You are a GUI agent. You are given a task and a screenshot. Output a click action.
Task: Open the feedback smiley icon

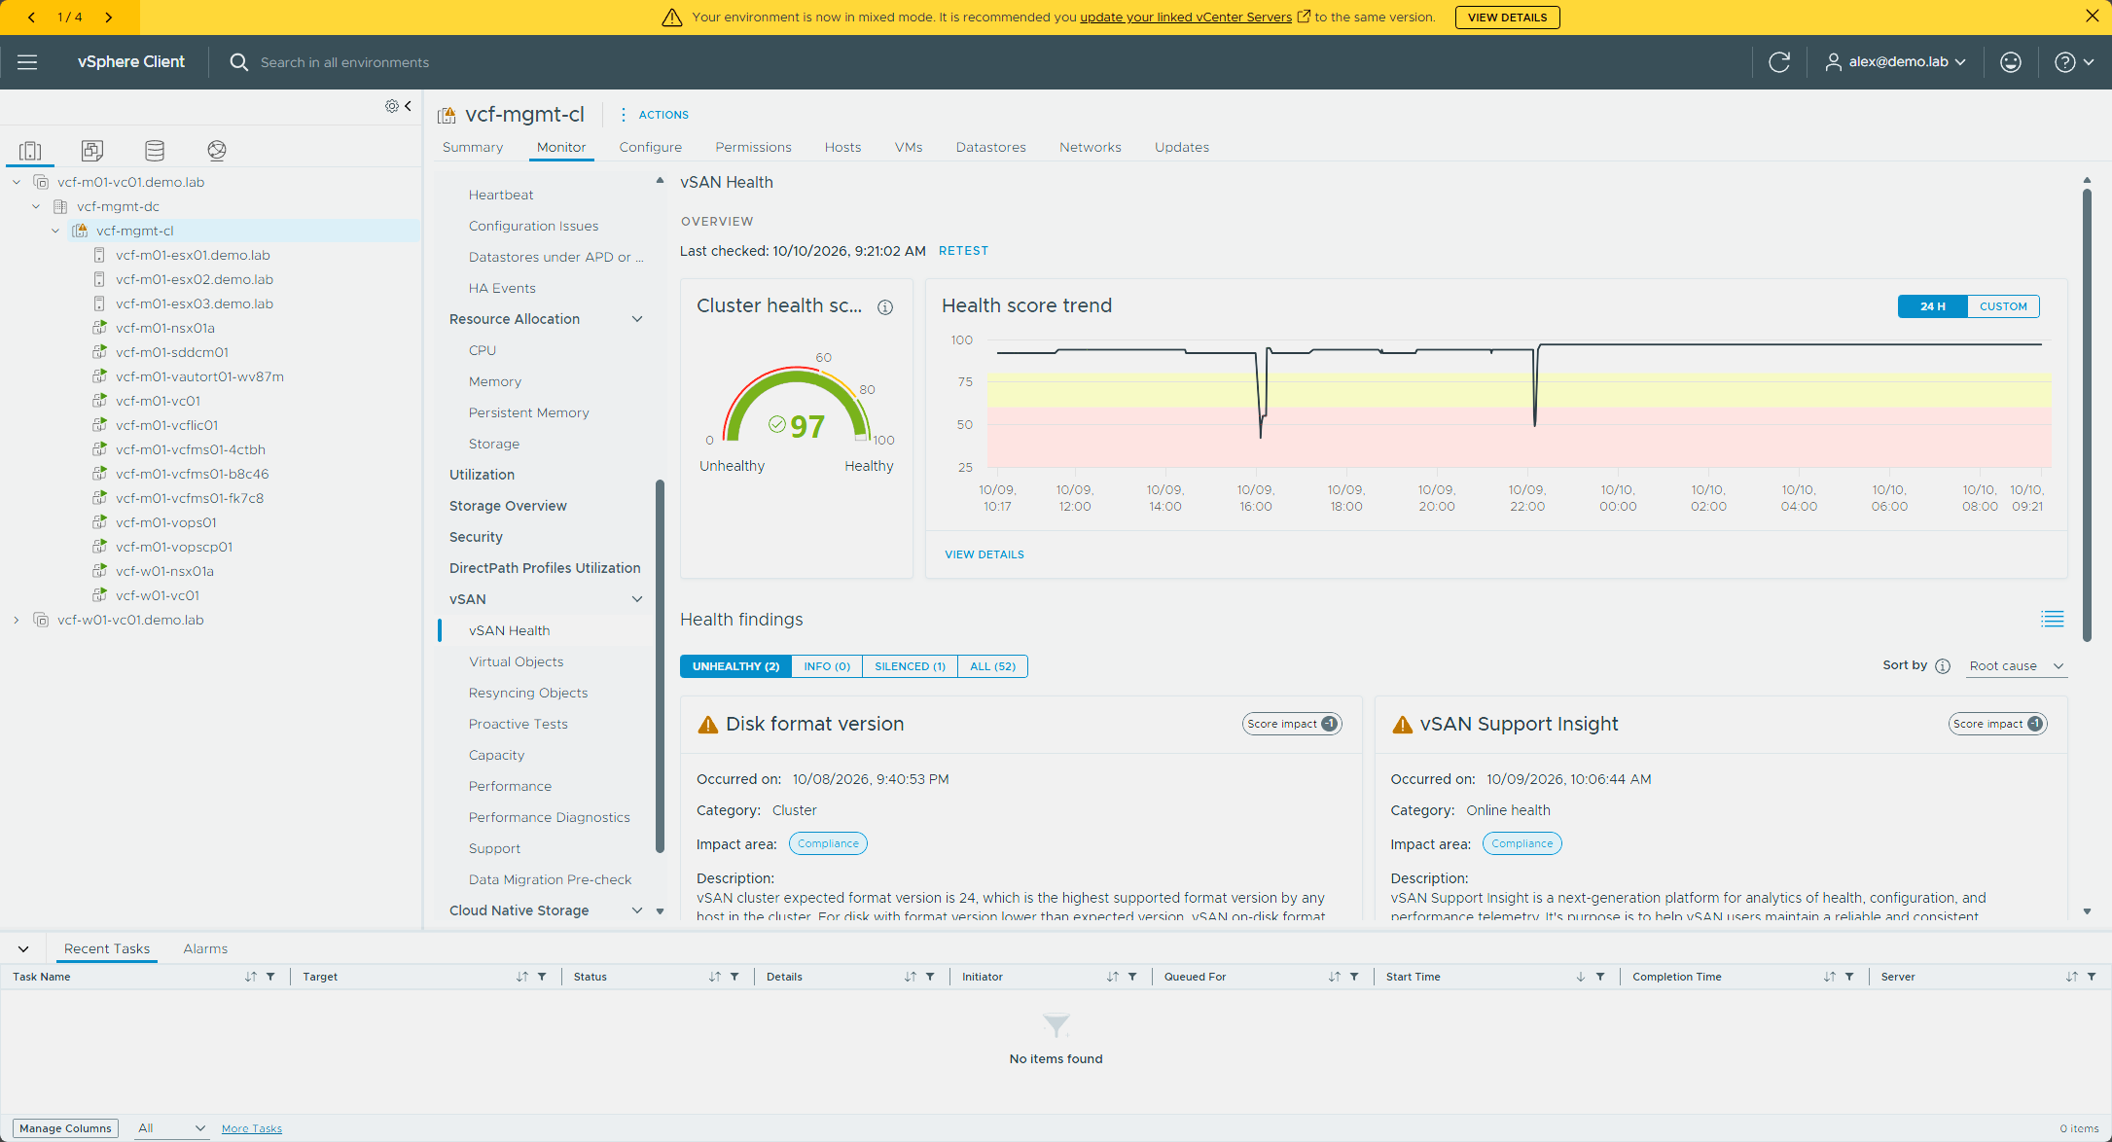2011,62
